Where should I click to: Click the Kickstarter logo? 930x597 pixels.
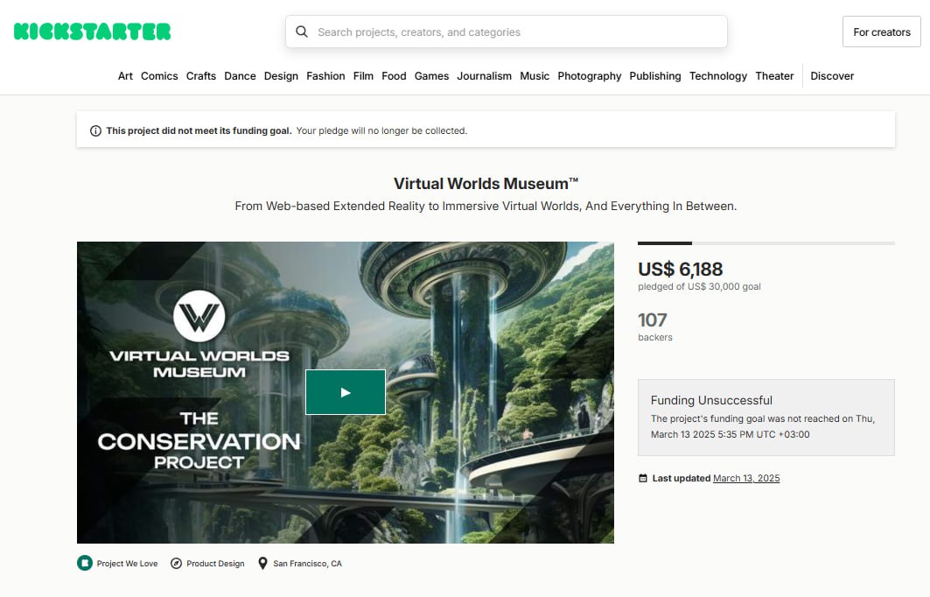point(92,32)
